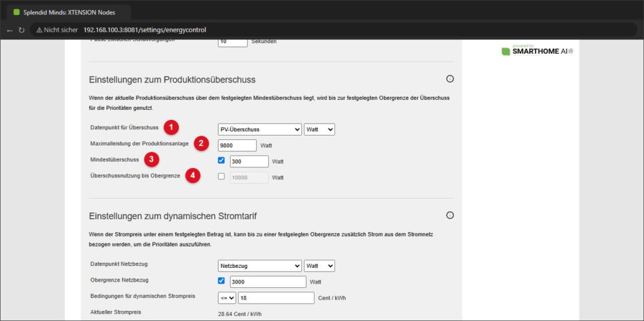Click the disabled Obergrenze field showing 10000
The image size is (644, 321).
coord(249,177)
